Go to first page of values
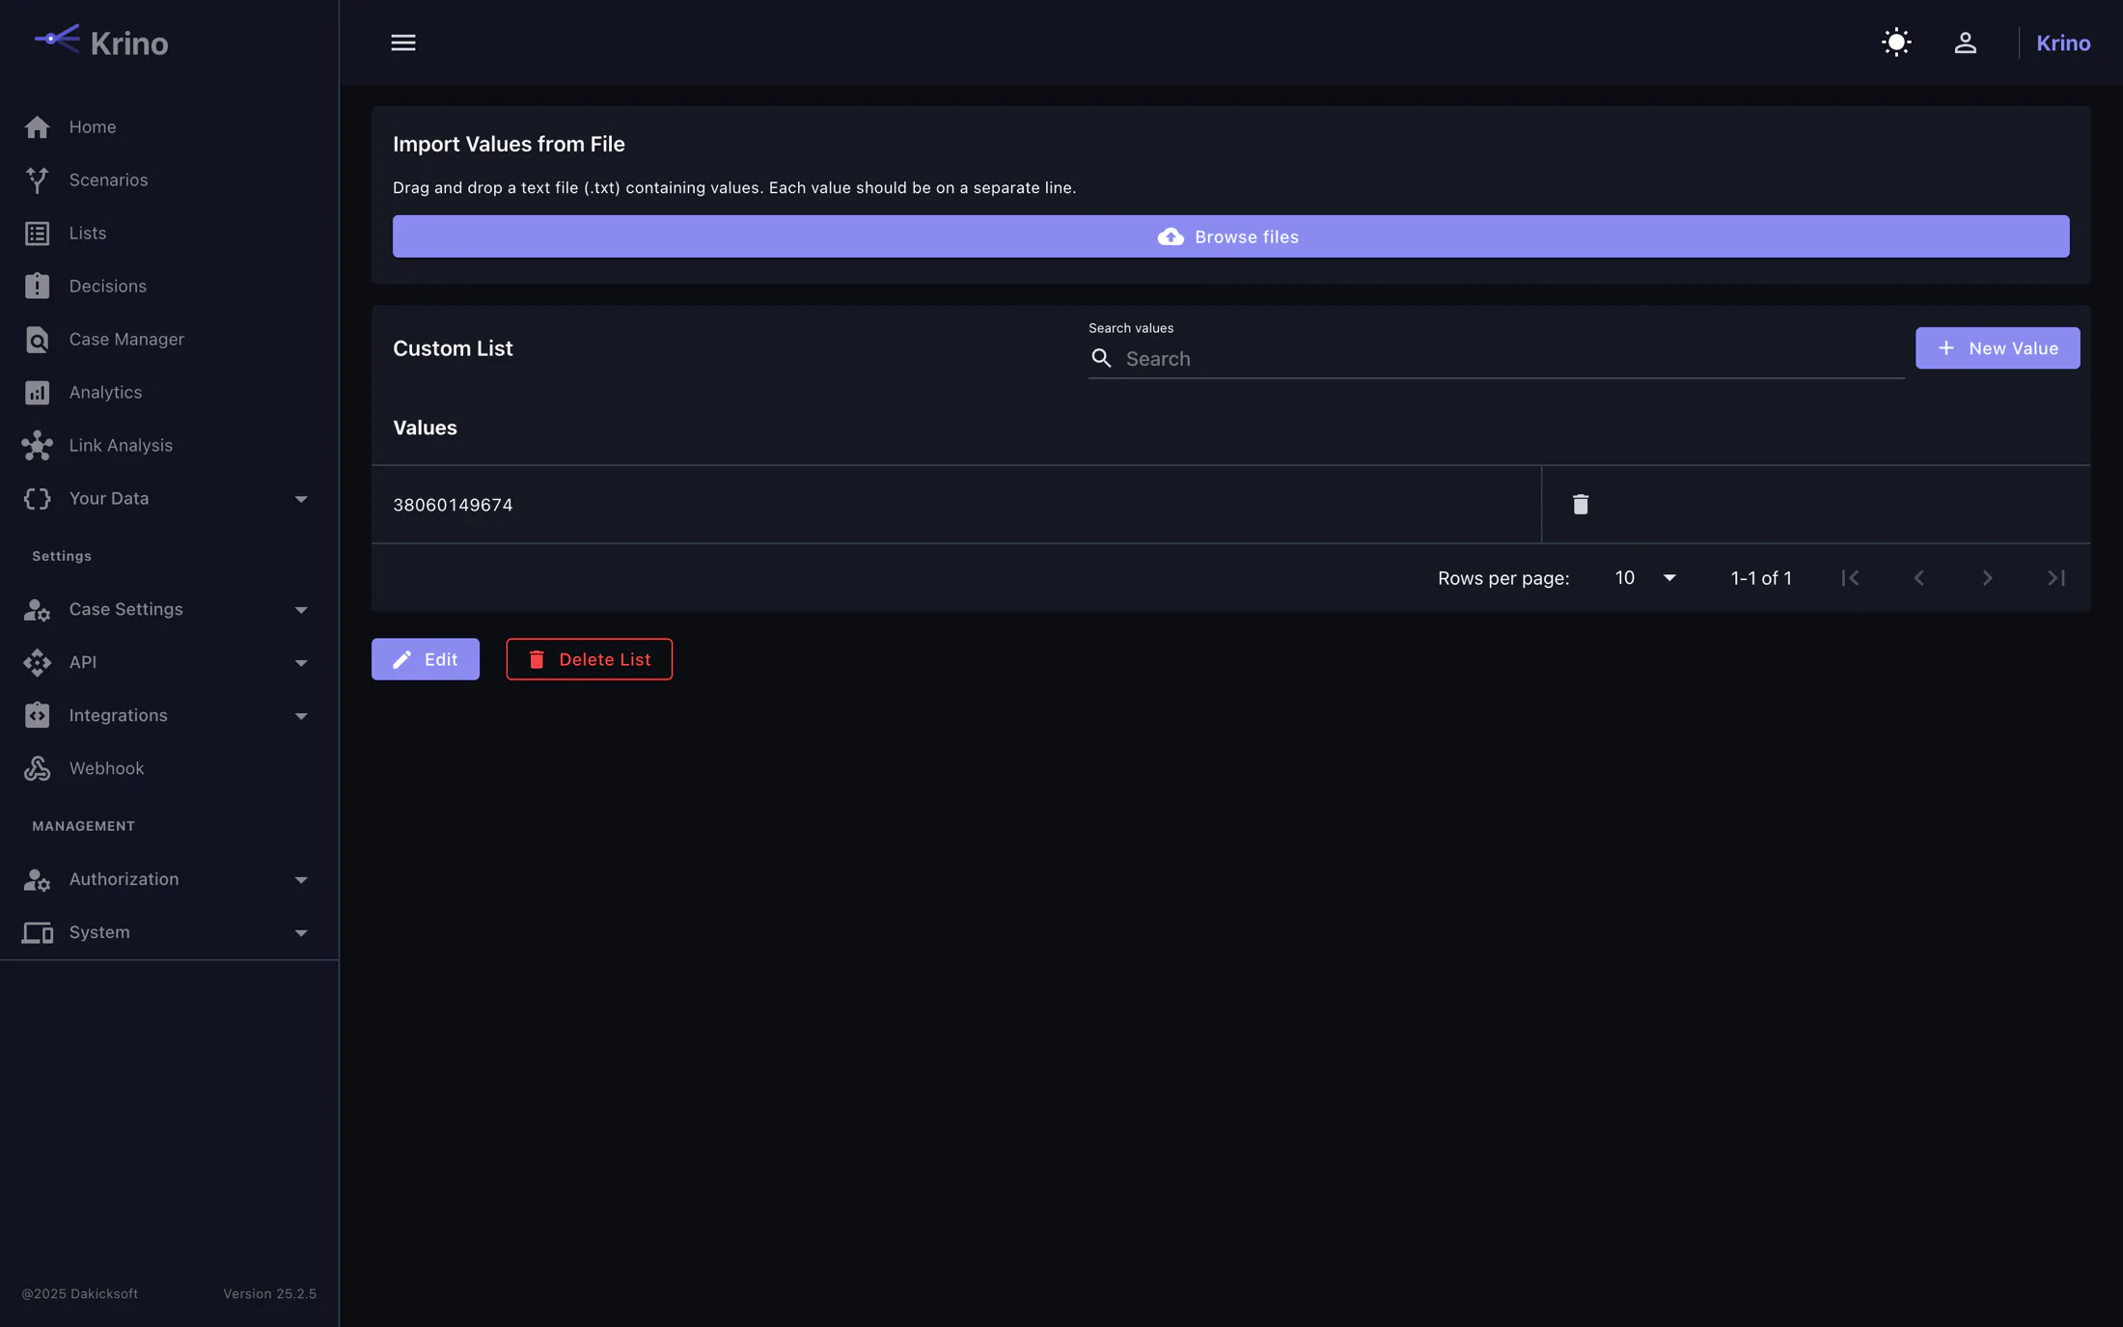 [x=1850, y=577]
